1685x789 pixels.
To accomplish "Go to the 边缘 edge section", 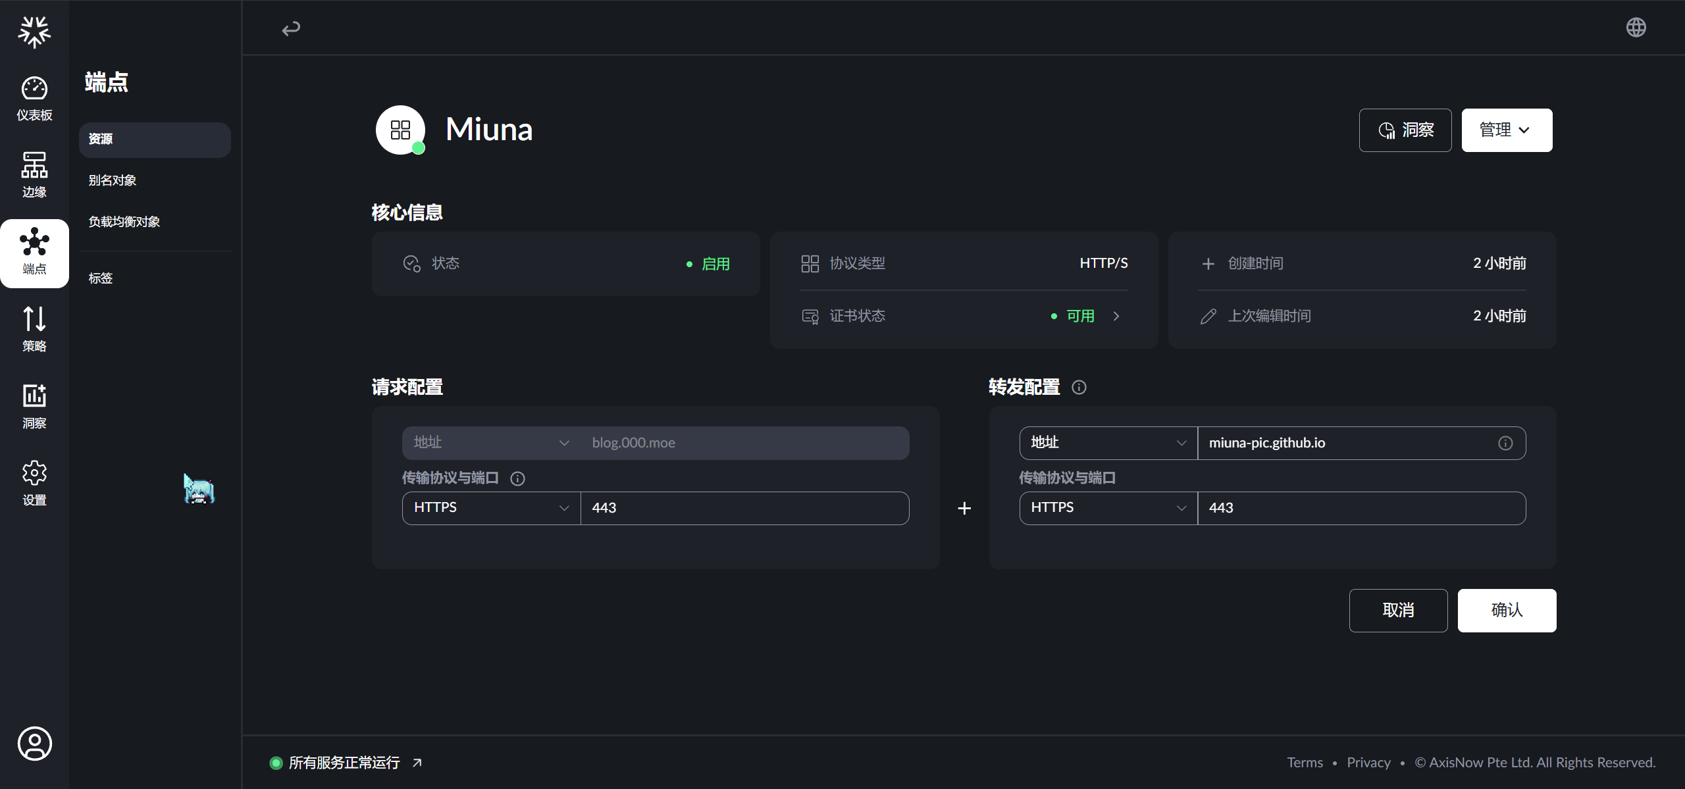I will (34, 175).
